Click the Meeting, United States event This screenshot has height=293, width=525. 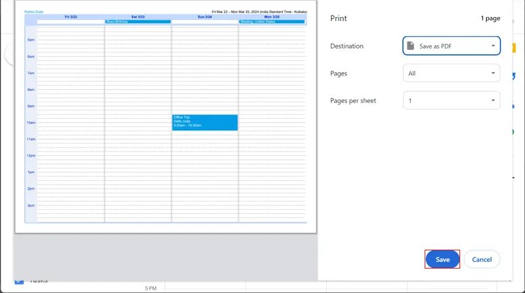272,22
